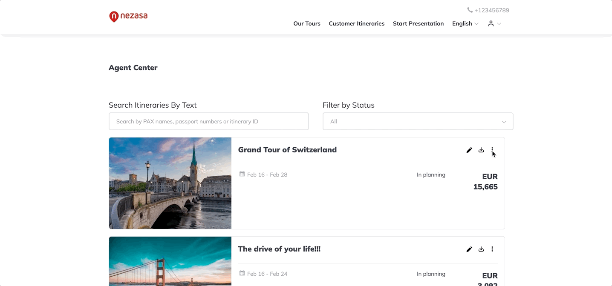The image size is (612, 286).
Task: Click In planning status for Grand Tour of Switzerland
Action: (x=431, y=174)
